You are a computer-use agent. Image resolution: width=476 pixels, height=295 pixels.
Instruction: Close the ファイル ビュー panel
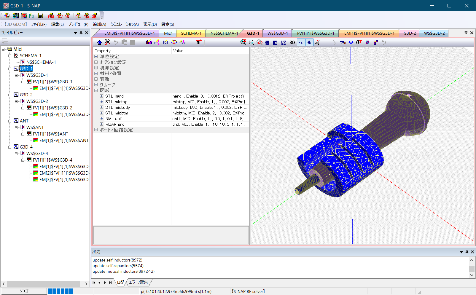[x=87, y=33]
